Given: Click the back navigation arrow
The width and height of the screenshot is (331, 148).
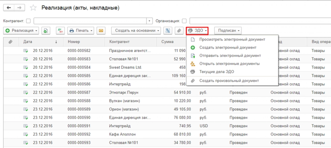Looking at the screenshot, I should click(9, 8).
